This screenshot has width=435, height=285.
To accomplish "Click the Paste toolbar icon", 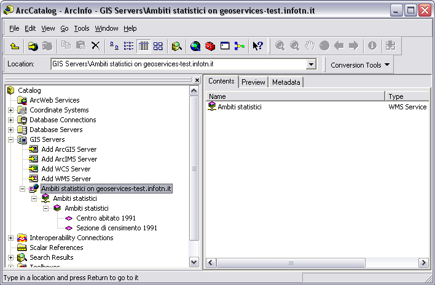I will 80,45.
